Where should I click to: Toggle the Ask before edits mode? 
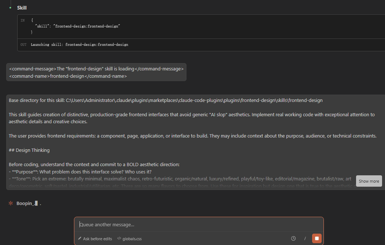pos(95,239)
